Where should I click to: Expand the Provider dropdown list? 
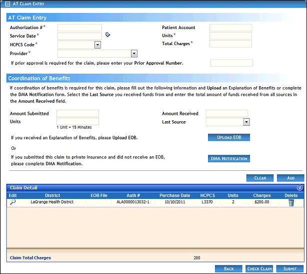pos(134,53)
